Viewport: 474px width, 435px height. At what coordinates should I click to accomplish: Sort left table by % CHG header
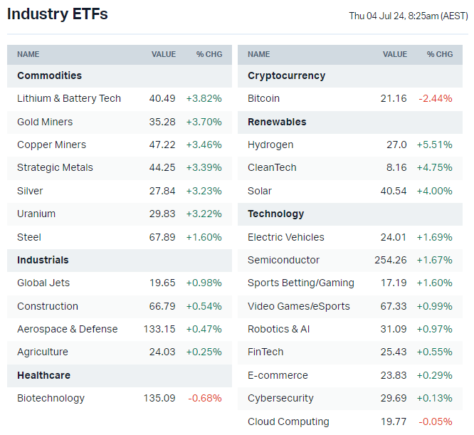(x=209, y=54)
